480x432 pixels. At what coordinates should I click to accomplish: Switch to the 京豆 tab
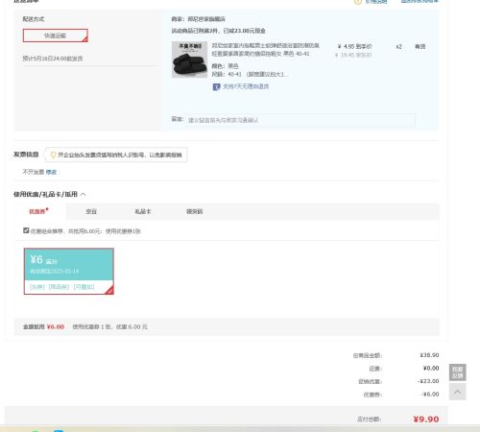[91, 211]
